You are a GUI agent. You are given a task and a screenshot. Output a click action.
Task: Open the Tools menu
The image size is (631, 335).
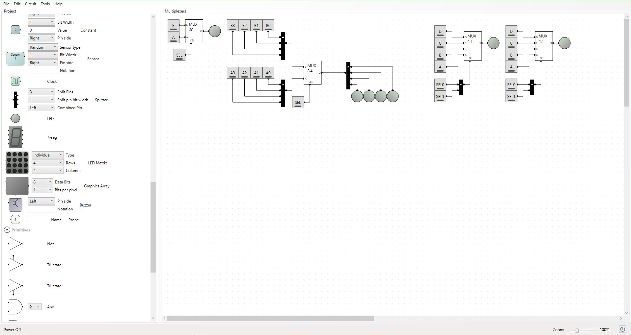pos(45,4)
